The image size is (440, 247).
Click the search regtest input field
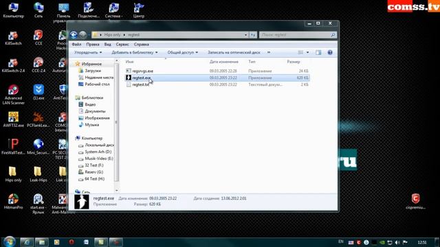298,35
